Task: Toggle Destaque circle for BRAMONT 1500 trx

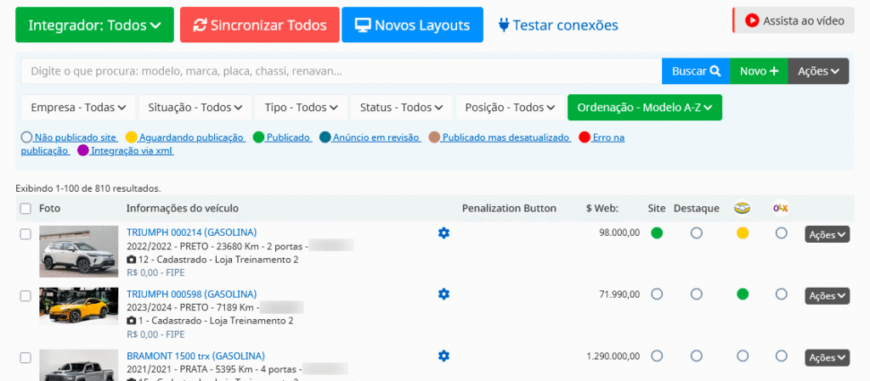Action: point(697,356)
